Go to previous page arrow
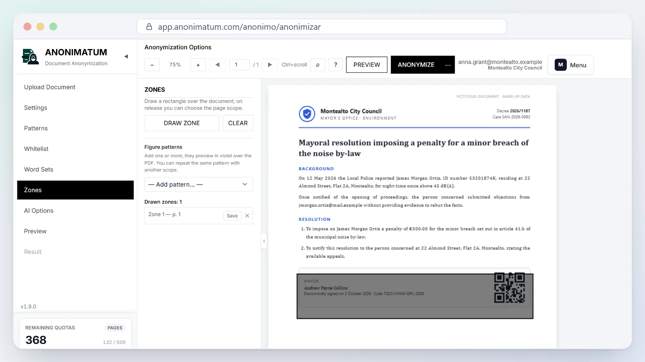Screen dimensions: 645x362 217,65
